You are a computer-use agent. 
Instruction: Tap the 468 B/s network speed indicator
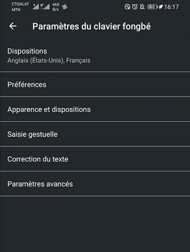tap(56, 7)
